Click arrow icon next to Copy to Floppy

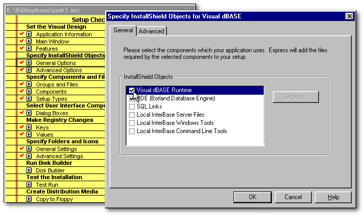(29, 199)
